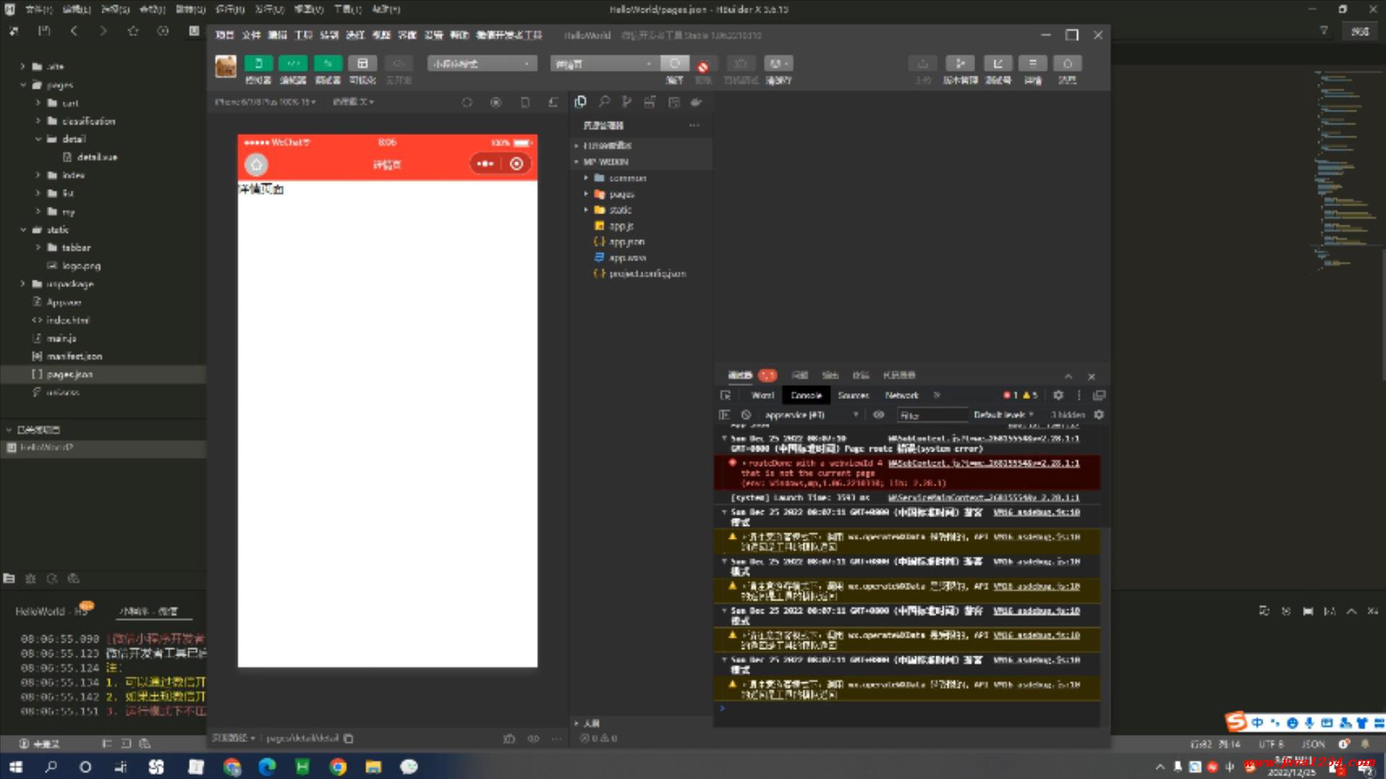Open the appservice context dropdown

[x=811, y=415]
